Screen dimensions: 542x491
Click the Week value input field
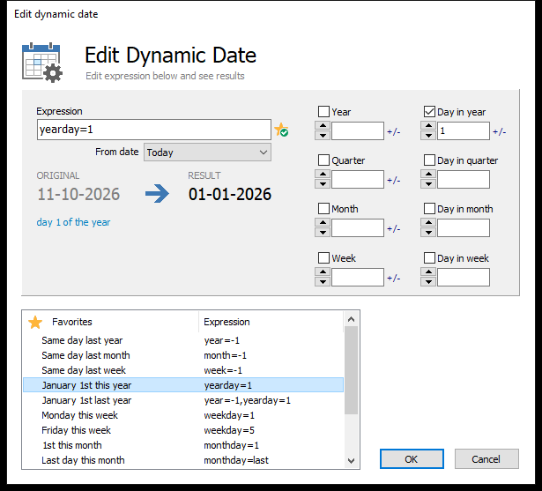[358, 277]
